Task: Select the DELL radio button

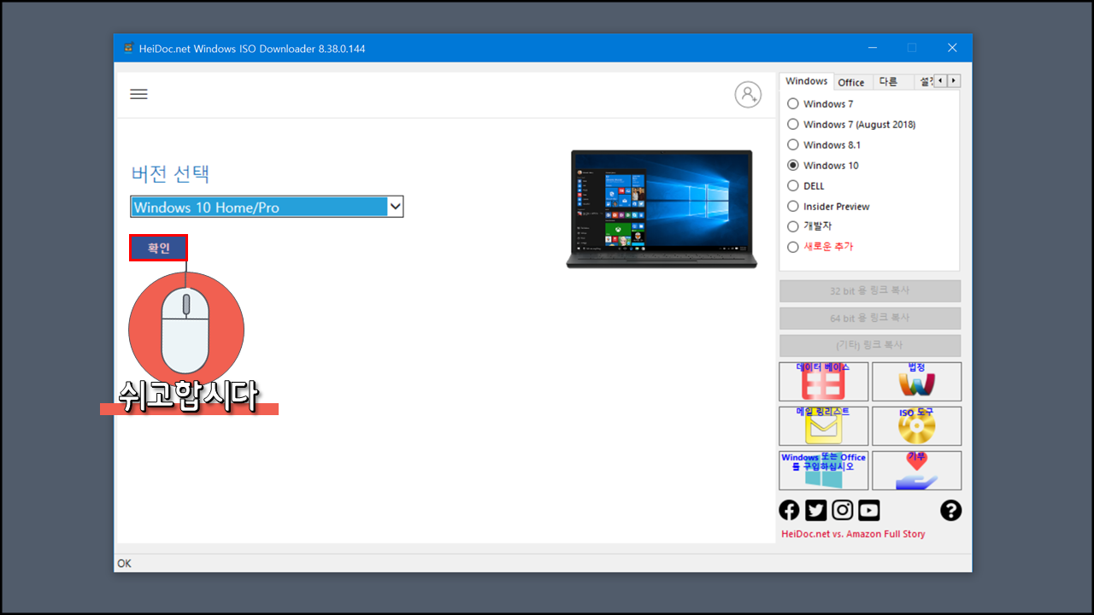Action: point(793,185)
